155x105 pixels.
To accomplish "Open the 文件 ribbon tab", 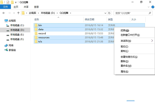I will click(5, 7).
